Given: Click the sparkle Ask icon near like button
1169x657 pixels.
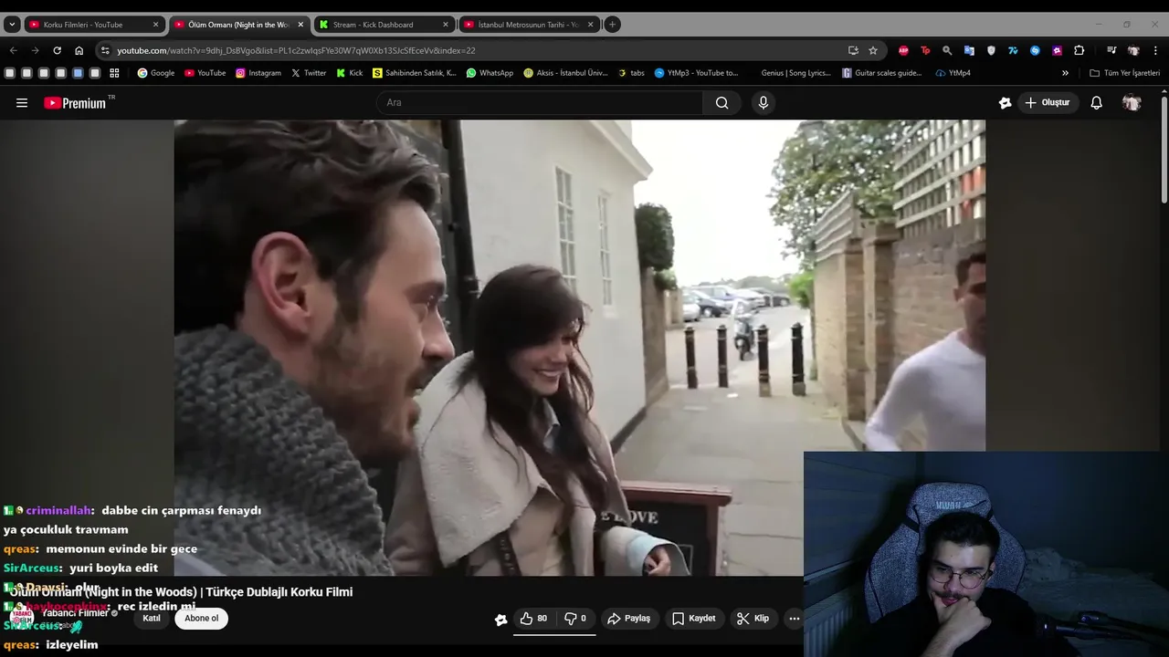Looking at the screenshot, I should point(500,620).
